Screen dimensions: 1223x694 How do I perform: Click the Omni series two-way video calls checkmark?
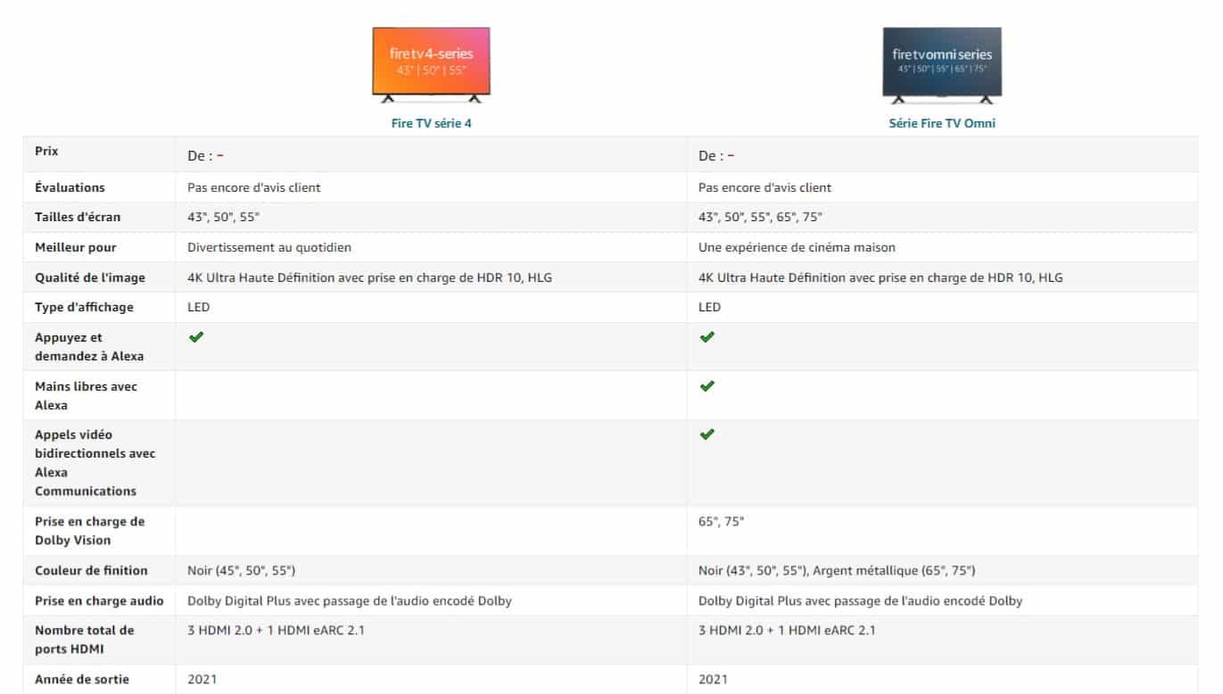(x=707, y=434)
